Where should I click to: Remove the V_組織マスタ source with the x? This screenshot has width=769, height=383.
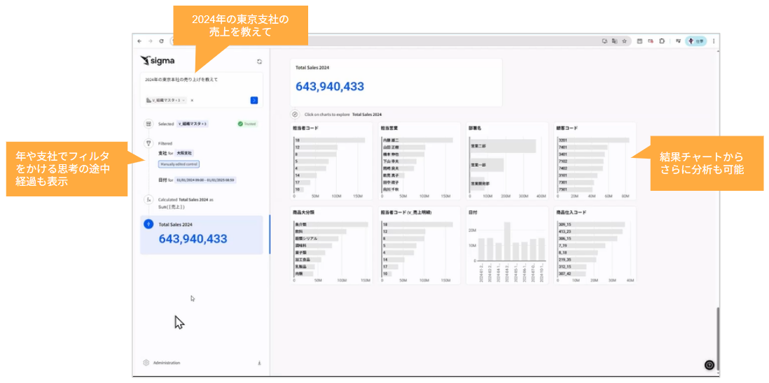click(x=192, y=100)
